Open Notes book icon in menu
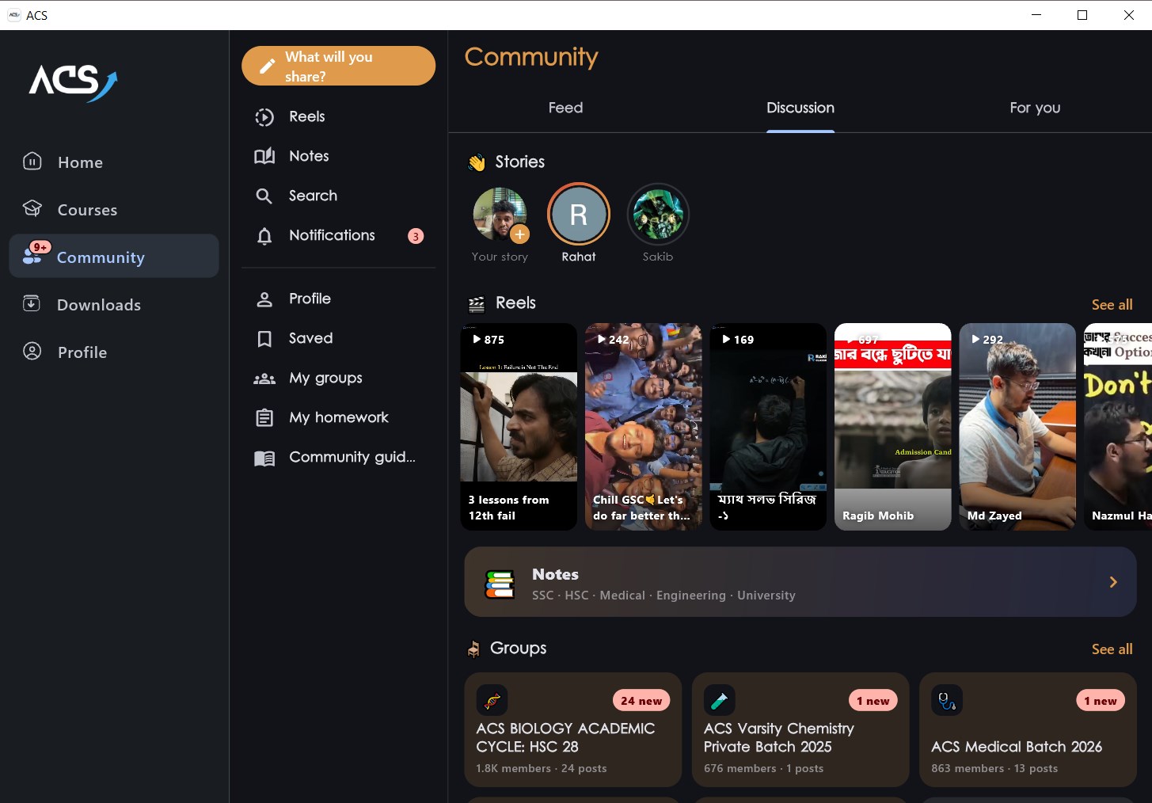Screen dimensions: 1152x803 (x=264, y=156)
